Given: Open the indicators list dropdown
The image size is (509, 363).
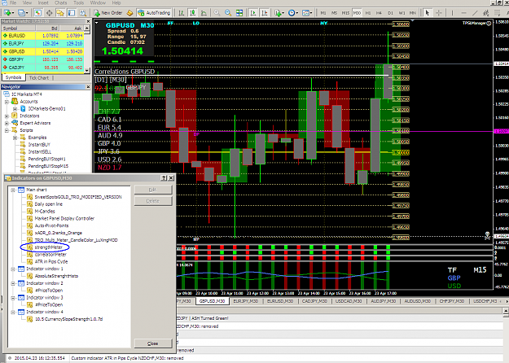Looking at the screenshot, I should [x=279, y=13].
